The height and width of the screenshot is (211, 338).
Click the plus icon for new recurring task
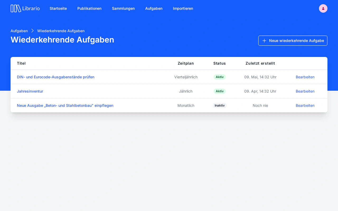(264, 41)
